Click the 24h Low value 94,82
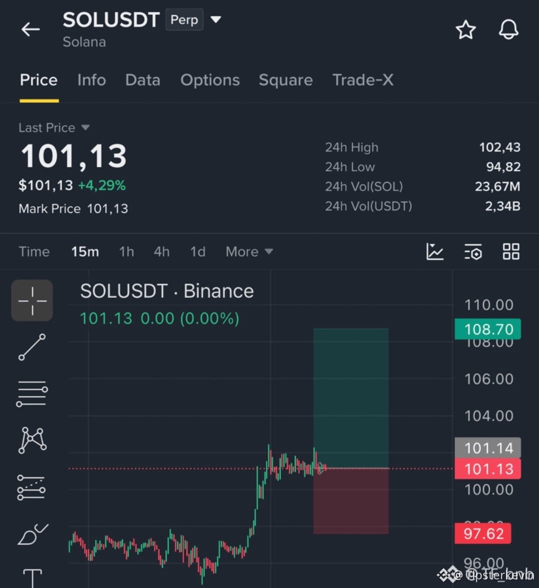Screen dimensions: 539x588 [x=504, y=167]
